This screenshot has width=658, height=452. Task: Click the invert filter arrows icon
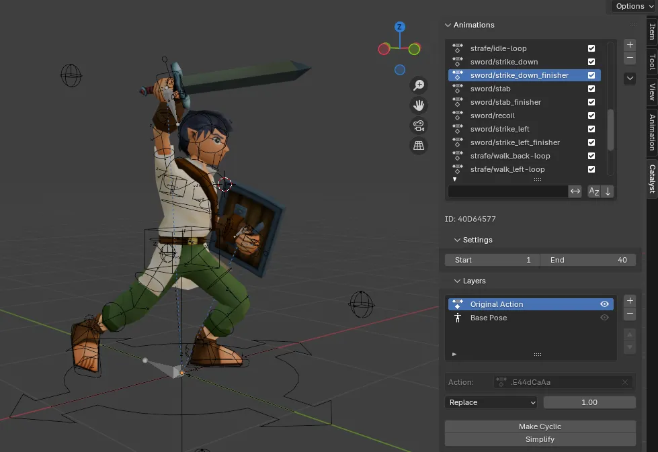coord(575,191)
